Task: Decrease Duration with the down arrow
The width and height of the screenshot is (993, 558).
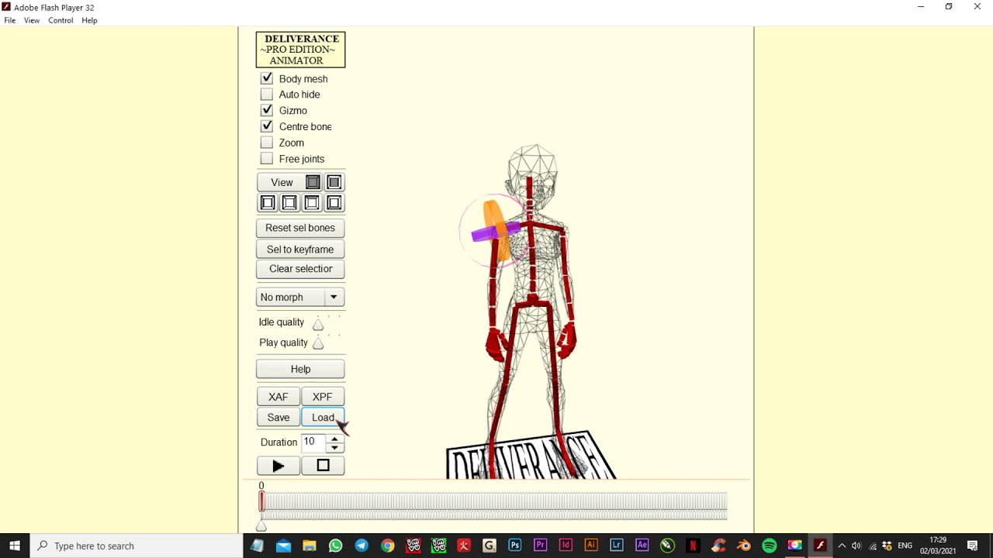Action: coord(334,447)
